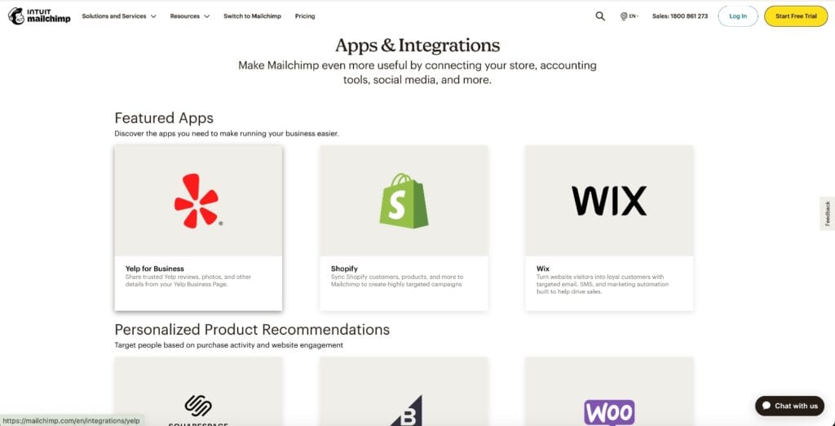Open the Feedback side tab
This screenshot has width=835, height=426.
pyautogui.click(x=828, y=213)
